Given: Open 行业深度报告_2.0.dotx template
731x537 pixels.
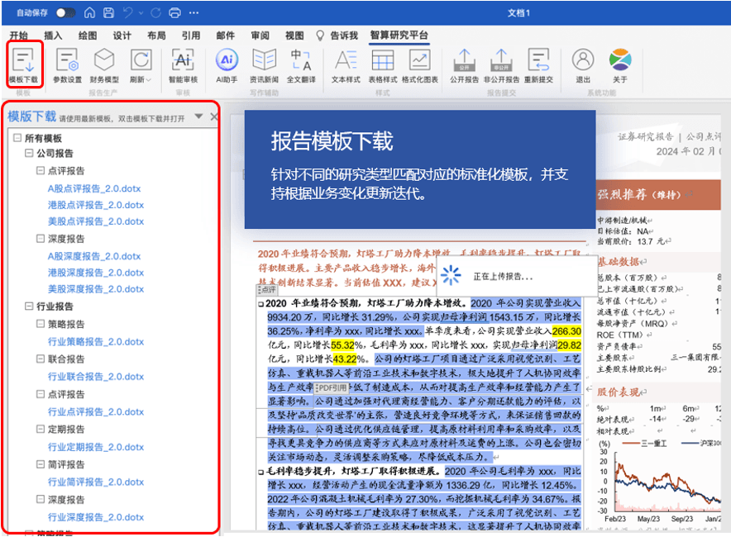Looking at the screenshot, I should [96, 517].
